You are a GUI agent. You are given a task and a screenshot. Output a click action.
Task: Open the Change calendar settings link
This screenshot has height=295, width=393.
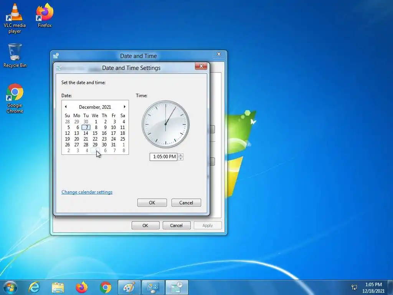87,192
